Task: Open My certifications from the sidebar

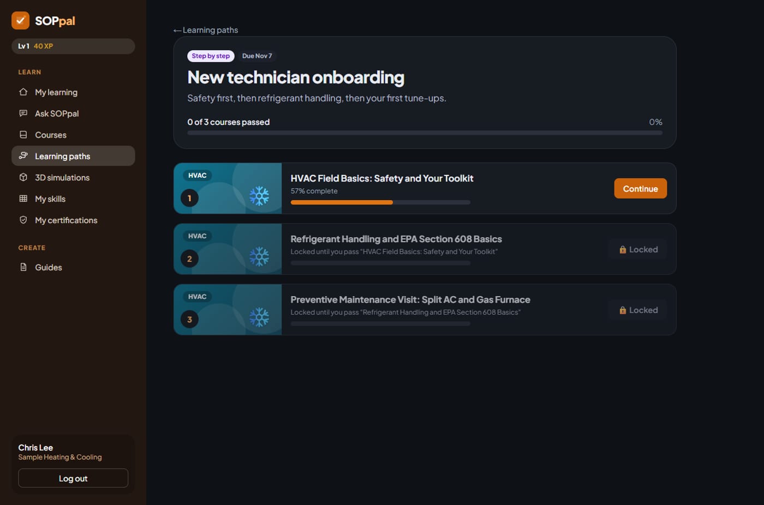Action: (x=73, y=220)
